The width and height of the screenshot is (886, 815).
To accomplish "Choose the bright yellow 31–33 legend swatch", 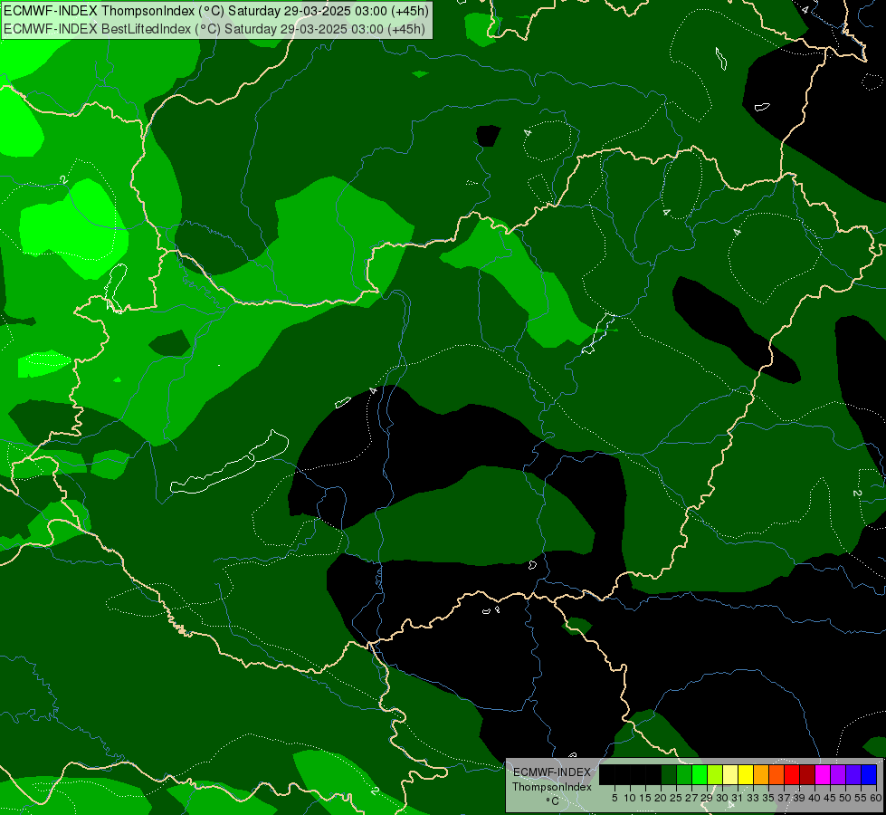I will pos(746,774).
